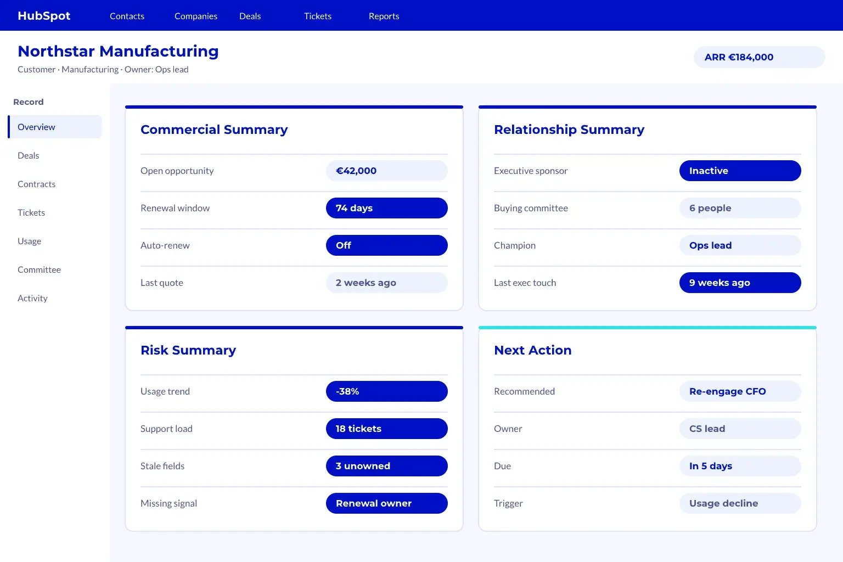The width and height of the screenshot is (843, 562).
Task: Click the Missing signal label
Action: point(168,503)
